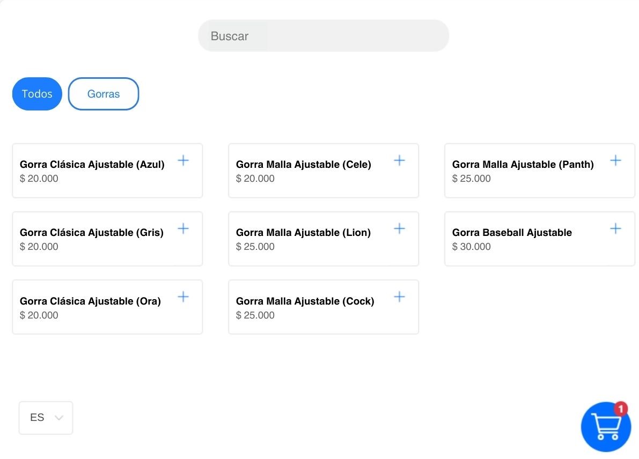Image resolution: width=639 pixels, height=459 pixels.
Task: Select the $ 25.000 price of Gorra Malla (Panth)
Action: (x=471, y=179)
